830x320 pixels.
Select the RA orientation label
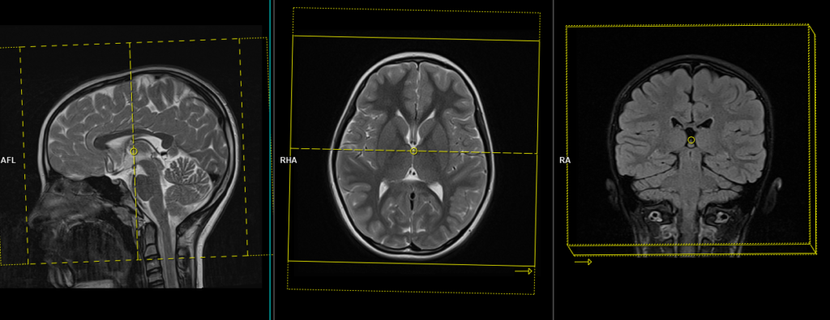[565, 160]
